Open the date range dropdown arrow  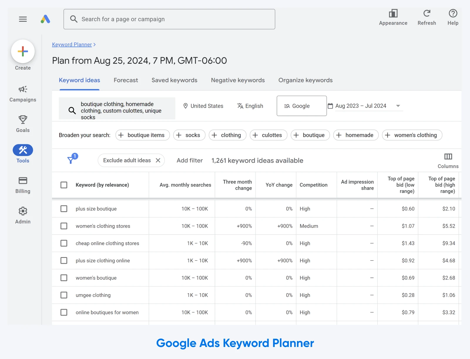point(398,106)
